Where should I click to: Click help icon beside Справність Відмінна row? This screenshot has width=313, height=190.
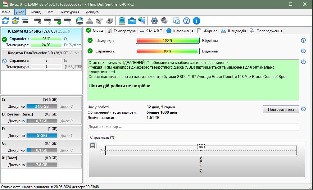pyautogui.click(x=303, y=51)
